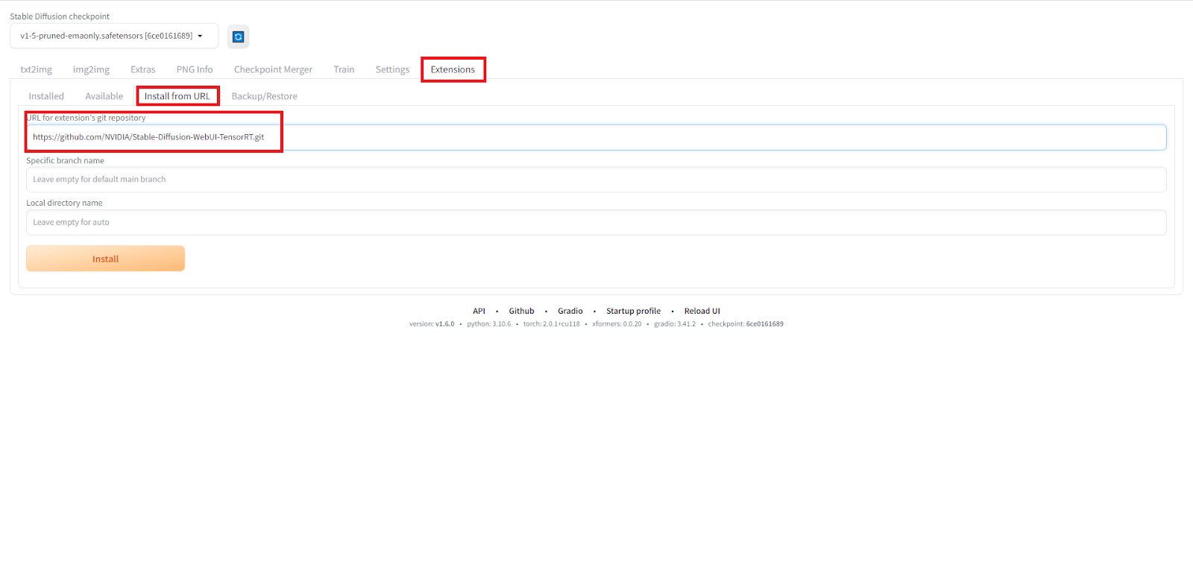
Task: Click the Reload UI link
Action: [x=702, y=311]
